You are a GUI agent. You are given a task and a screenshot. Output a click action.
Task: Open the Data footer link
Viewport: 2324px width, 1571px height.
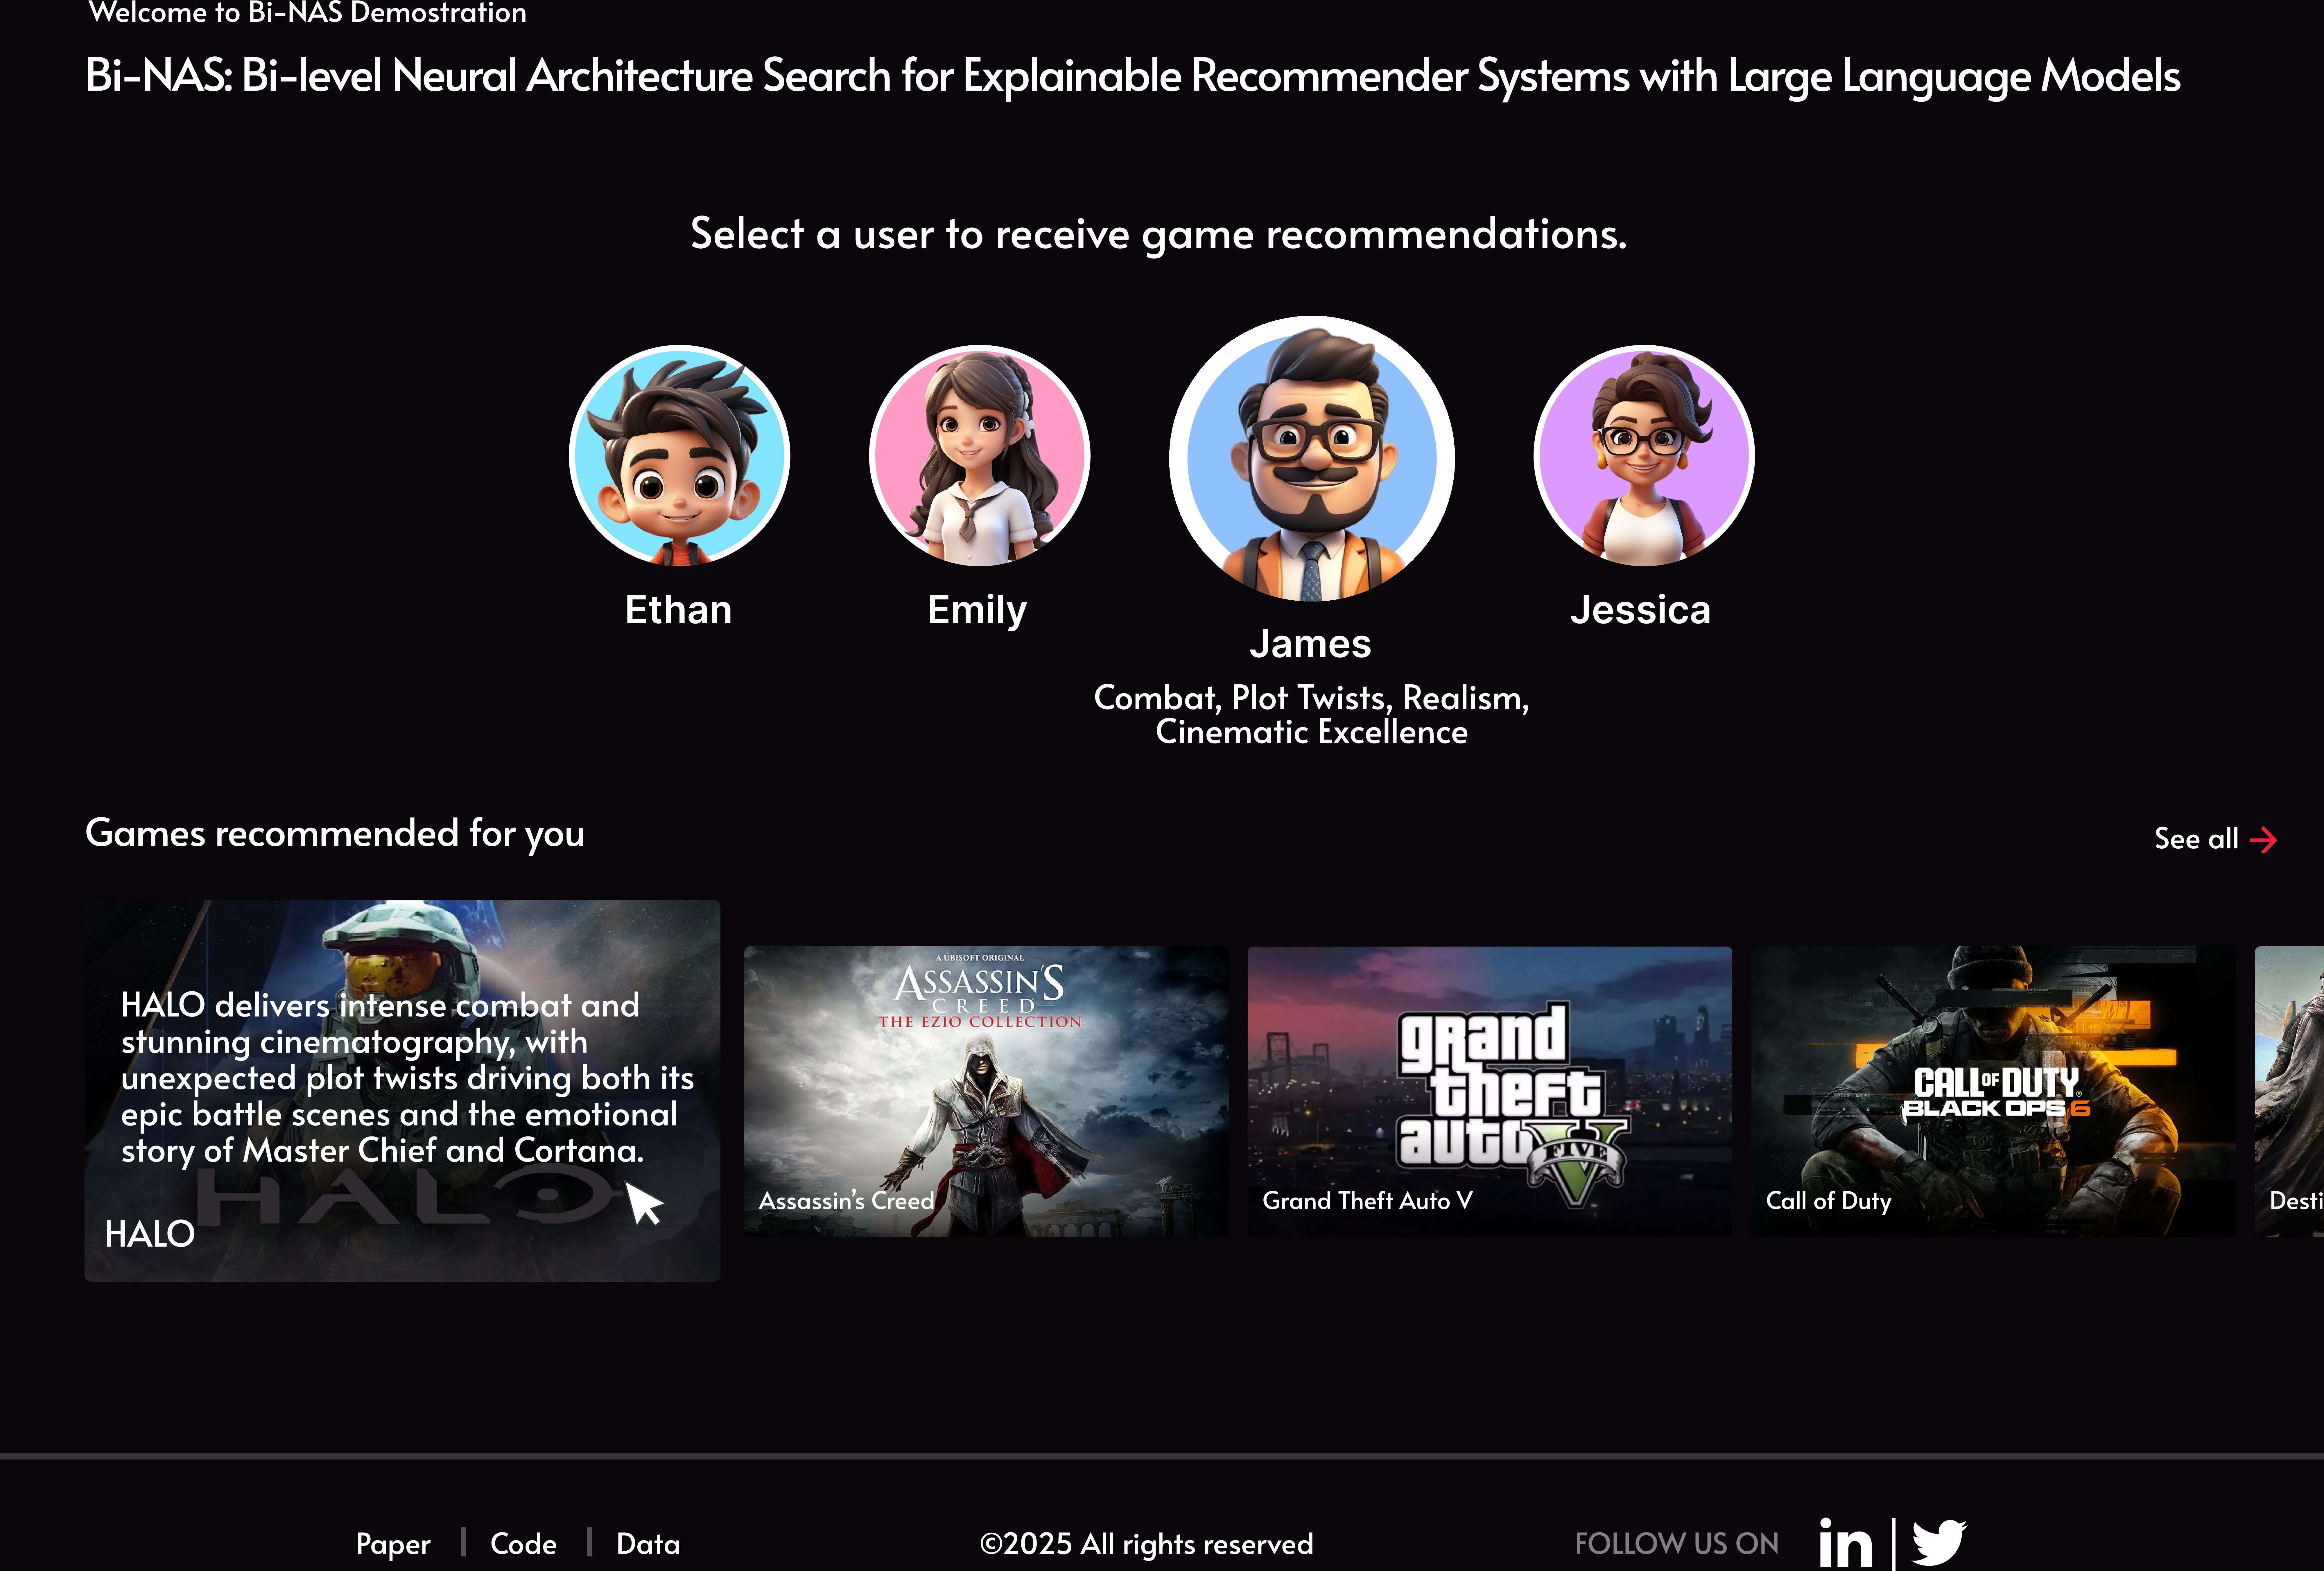click(x=648, y=1544)
